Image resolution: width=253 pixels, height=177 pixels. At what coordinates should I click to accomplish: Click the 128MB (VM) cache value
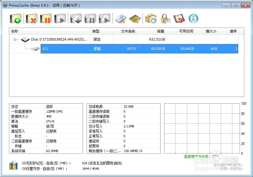pyautogui.click(x=54, y=111)
